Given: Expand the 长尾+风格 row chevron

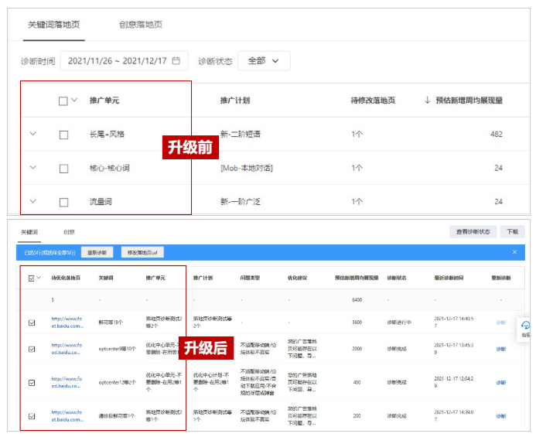Looking at the screenshot, I should click(32, 134).
